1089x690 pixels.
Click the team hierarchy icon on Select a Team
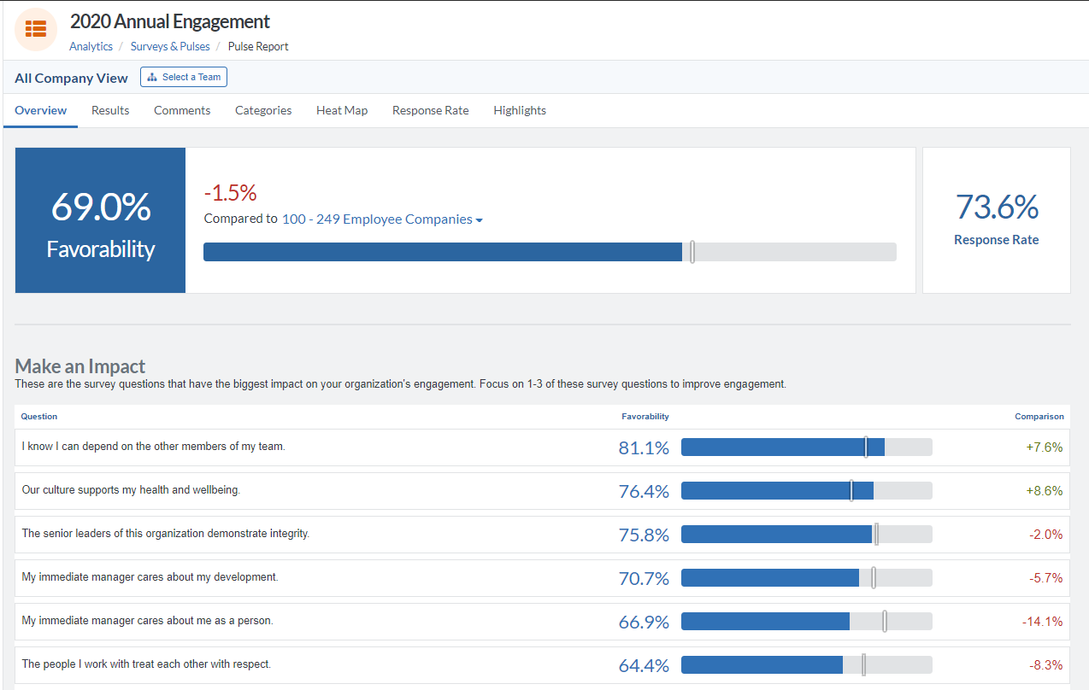click(x=150, y=76)
